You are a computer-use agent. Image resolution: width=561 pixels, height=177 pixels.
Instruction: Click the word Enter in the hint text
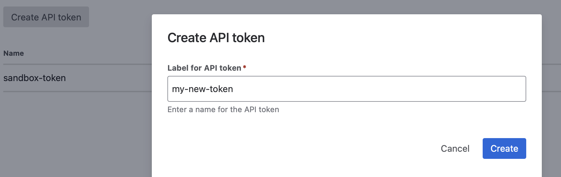pos(177,110)
